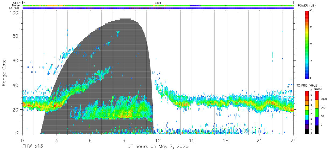The width and height of the screenshot is (330, 152).
Task: Click UT hour tick 9
Action: (124, 140)
